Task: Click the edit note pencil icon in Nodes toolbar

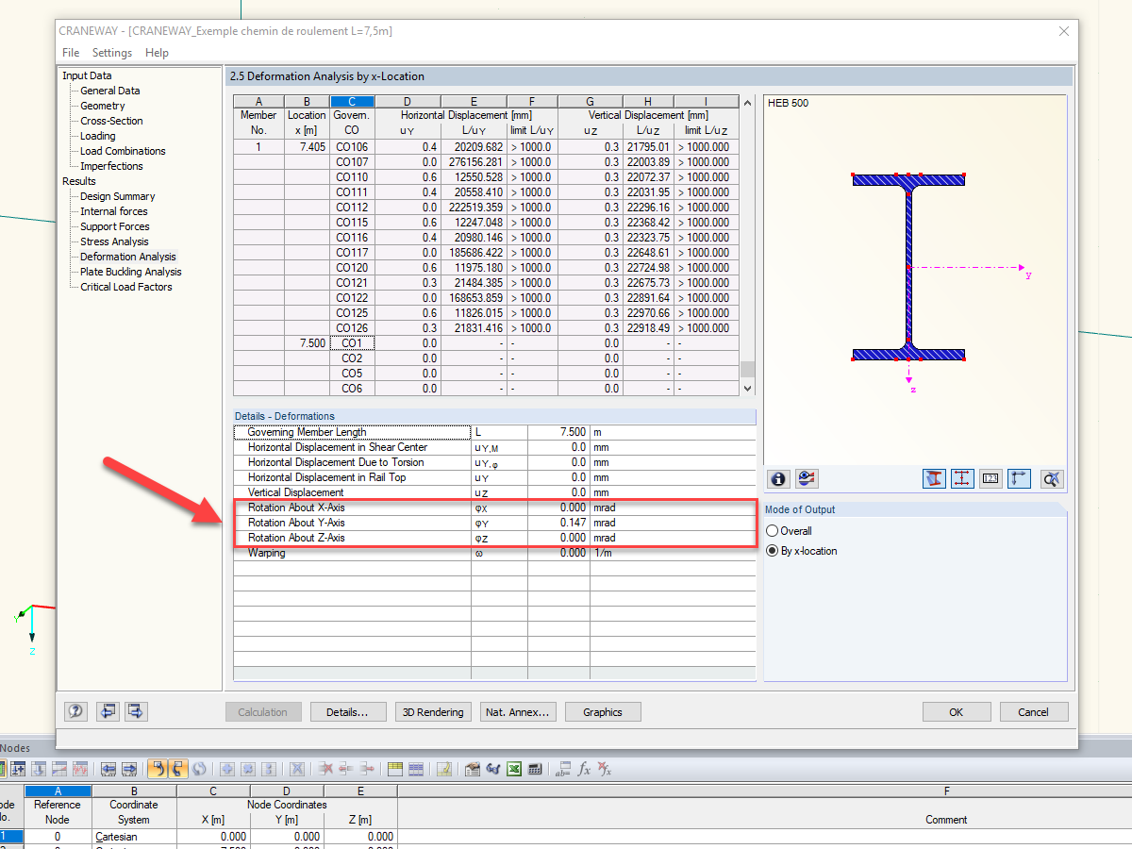Action: [443, 769]
